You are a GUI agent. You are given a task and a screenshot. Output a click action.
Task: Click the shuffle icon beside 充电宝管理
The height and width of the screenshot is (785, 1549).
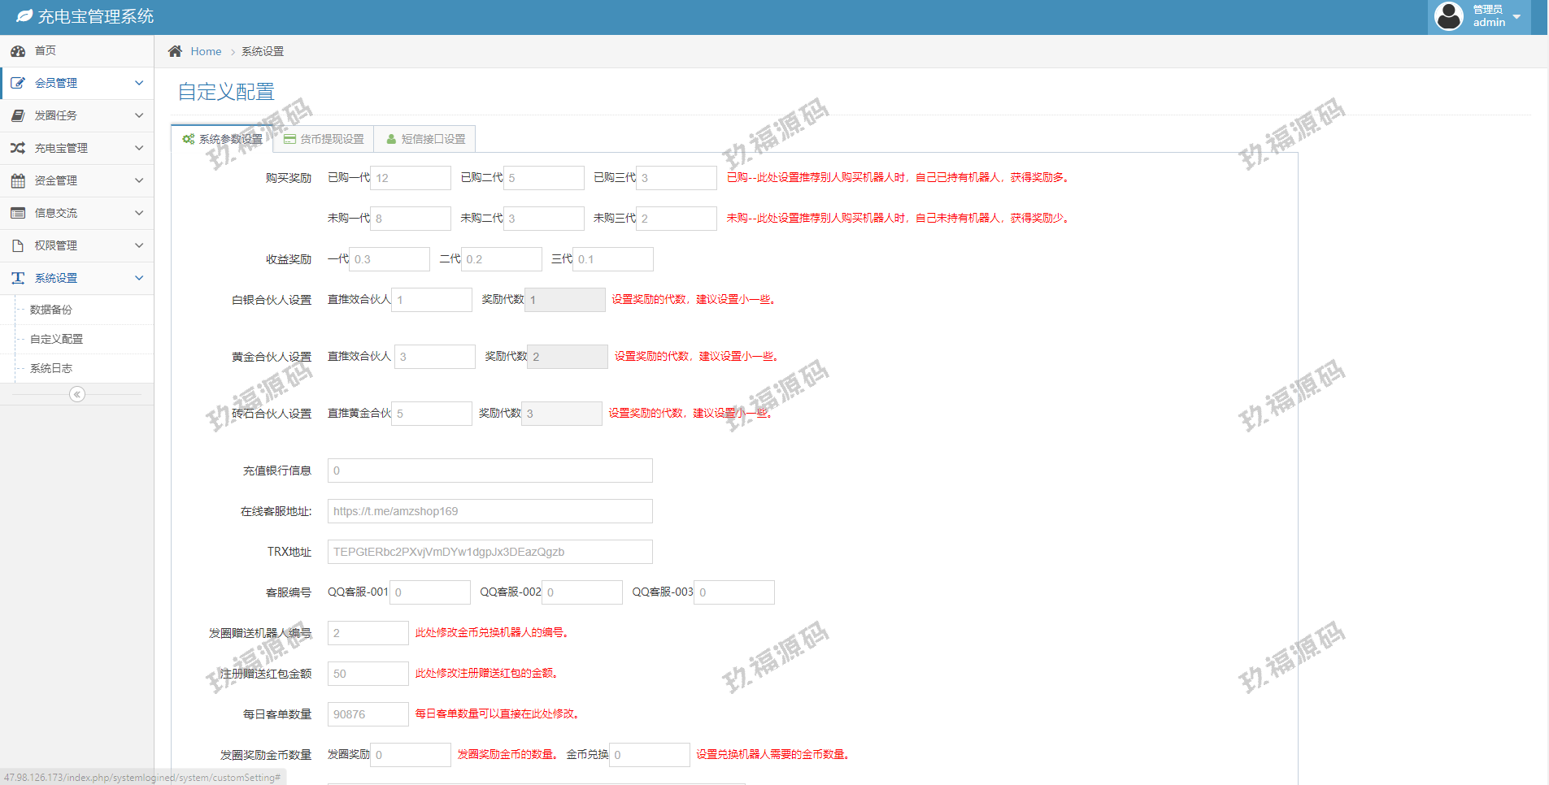click(x=18, y=148)
